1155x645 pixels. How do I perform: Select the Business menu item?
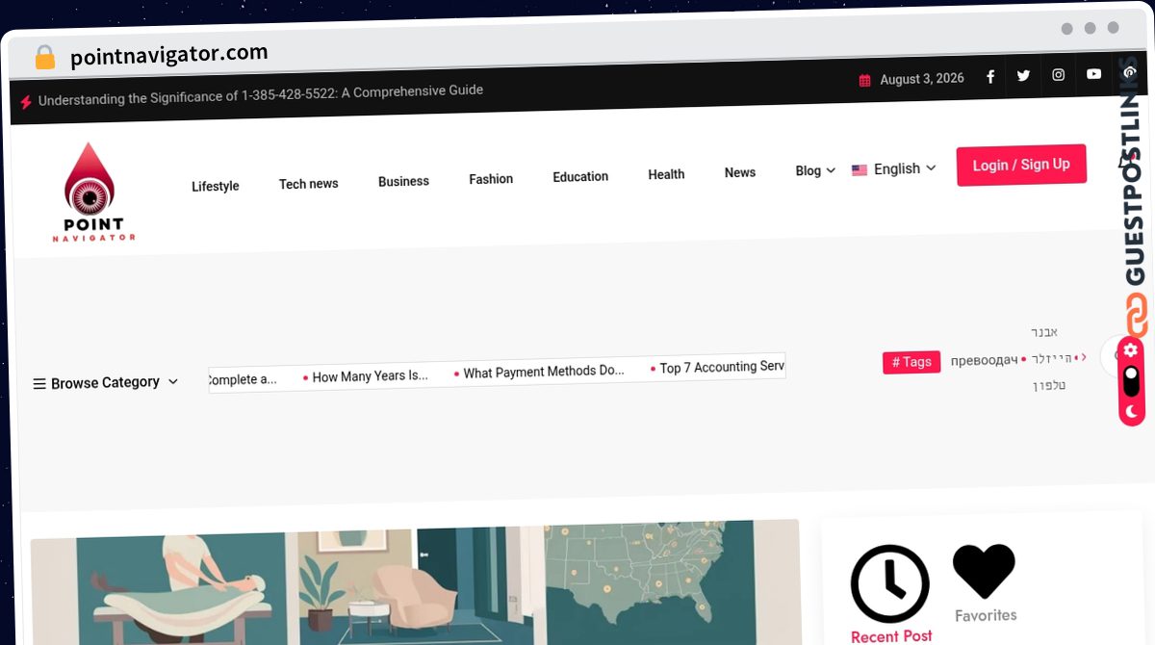pyautogui.click(x=403, y=181)
